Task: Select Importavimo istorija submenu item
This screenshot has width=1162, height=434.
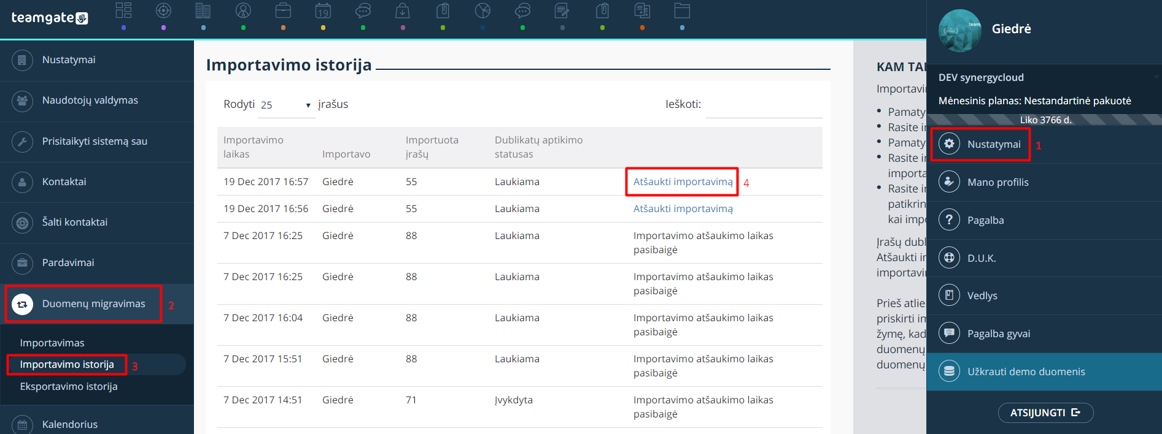Action: pyautogui.click(x=67, y=364)
